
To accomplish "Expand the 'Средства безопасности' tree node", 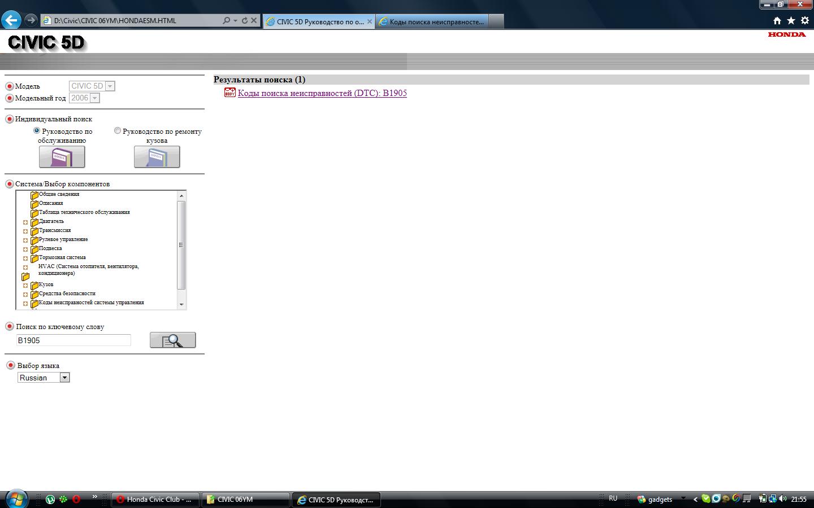I will (25, 295).
